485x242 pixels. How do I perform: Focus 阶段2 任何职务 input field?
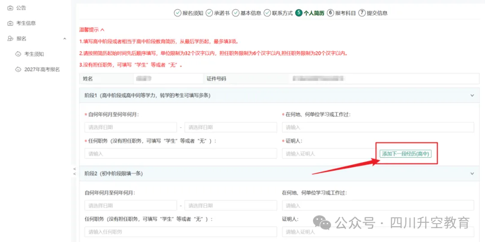coord(181,232)
